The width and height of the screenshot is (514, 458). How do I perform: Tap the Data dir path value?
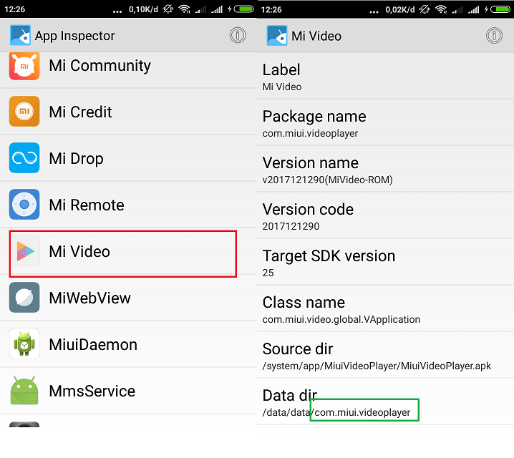tap(336, 412)
